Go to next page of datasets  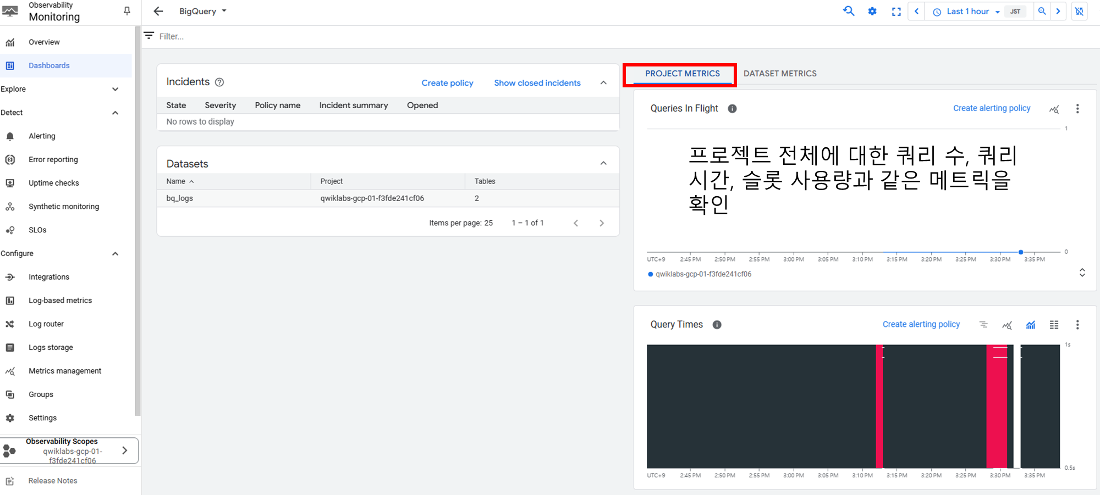click(602, 223)
